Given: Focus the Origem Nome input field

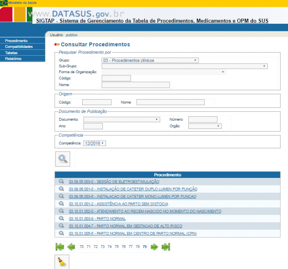Looking at the screenshot, I should pyautogui.click(x=170, y=102).
